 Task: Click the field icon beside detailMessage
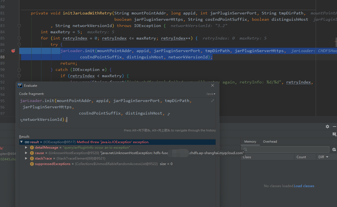32,147
